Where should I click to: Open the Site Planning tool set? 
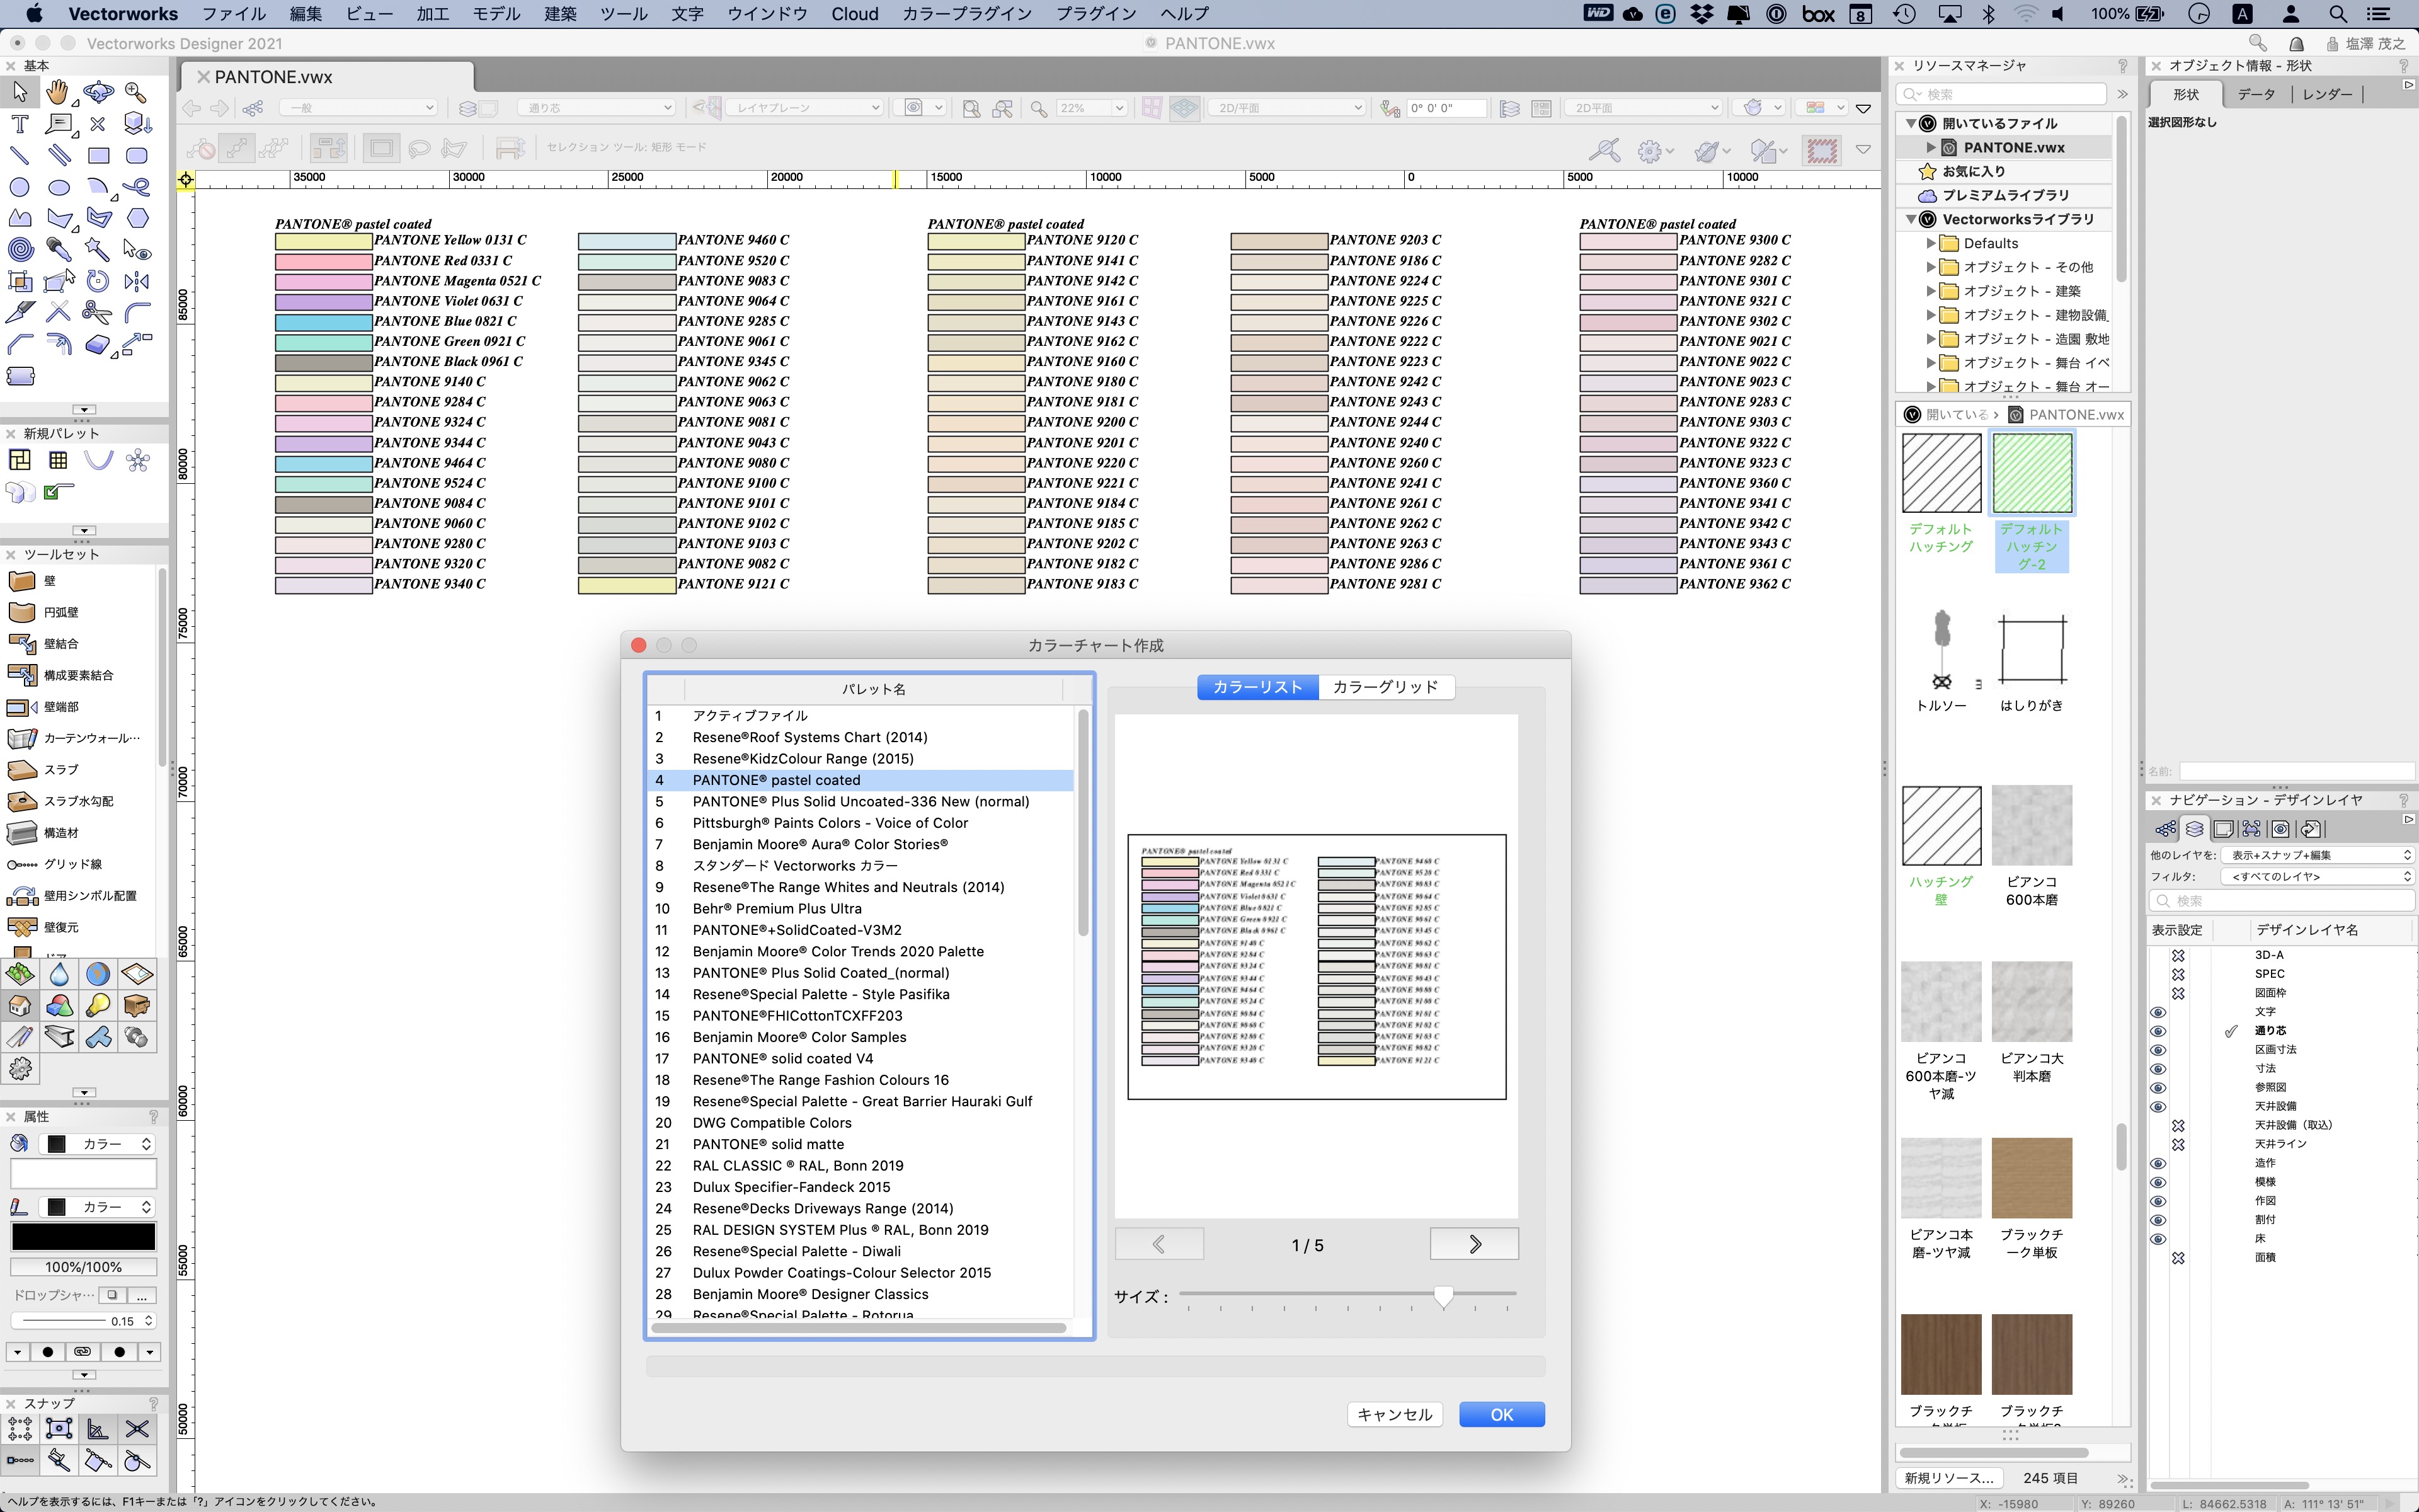pos(20,974)
